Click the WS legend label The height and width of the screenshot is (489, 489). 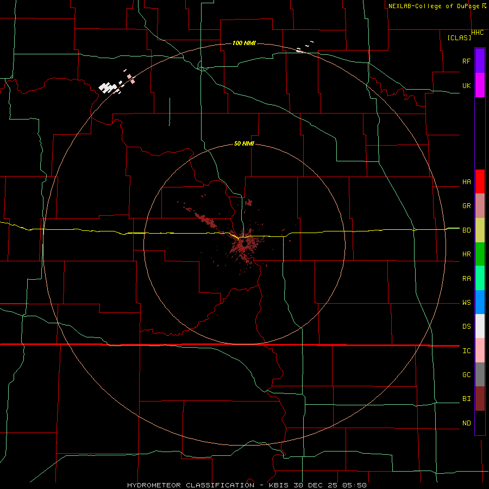coord(467,303)
